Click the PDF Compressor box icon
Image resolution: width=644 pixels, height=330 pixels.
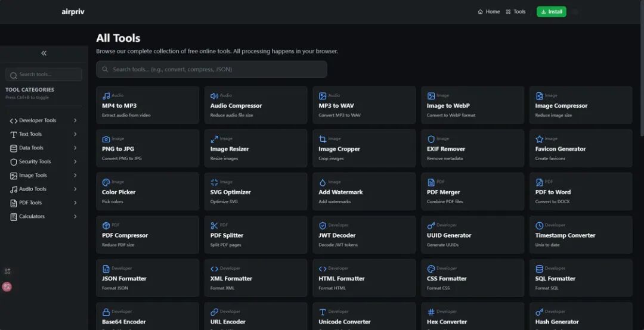click(x=106, y=226)
